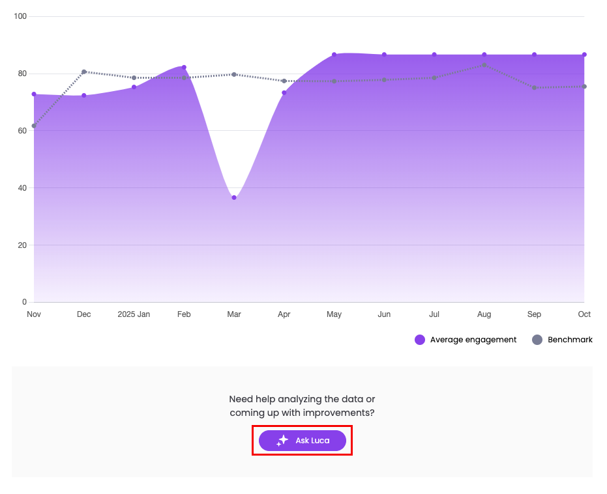Screen dimensions: 607x494
Task: Click the gray Benchmark legend circle
Action: [x=537, y=340]
